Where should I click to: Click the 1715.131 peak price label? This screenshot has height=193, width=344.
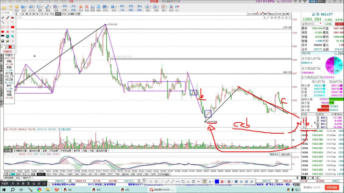point(113,24)
